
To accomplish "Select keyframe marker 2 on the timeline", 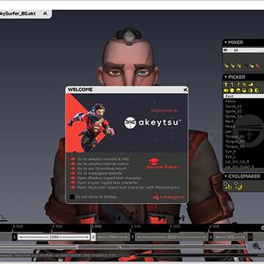I will 93,237.
